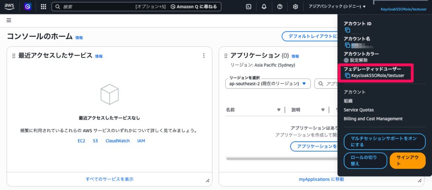Sort applications by the 名前 column arrow
The width and height of the screenshot is (432, 190).
pos(278,110)
